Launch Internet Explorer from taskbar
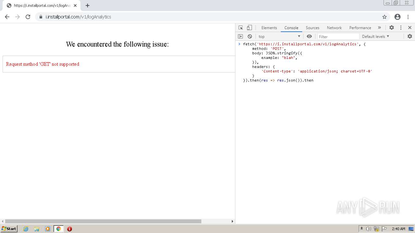Screen dimensions: 415x233 click(26, 229)
